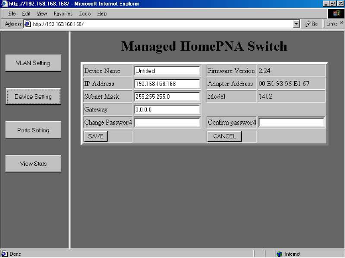
Task: Open the Edit menu
Action: pos(26,13)
